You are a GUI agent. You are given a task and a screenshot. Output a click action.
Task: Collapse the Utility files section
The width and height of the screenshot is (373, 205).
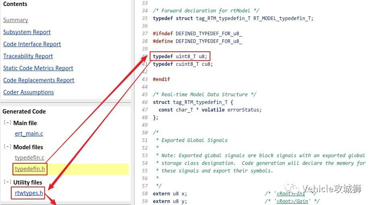click(x=7, y=182)
